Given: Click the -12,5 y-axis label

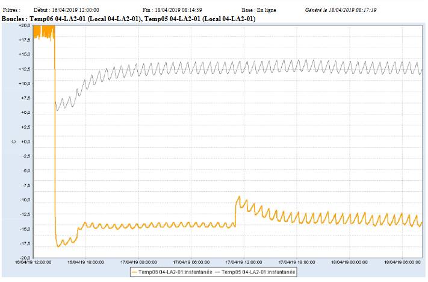Looking at the screenshot, I should click(25, 215).
